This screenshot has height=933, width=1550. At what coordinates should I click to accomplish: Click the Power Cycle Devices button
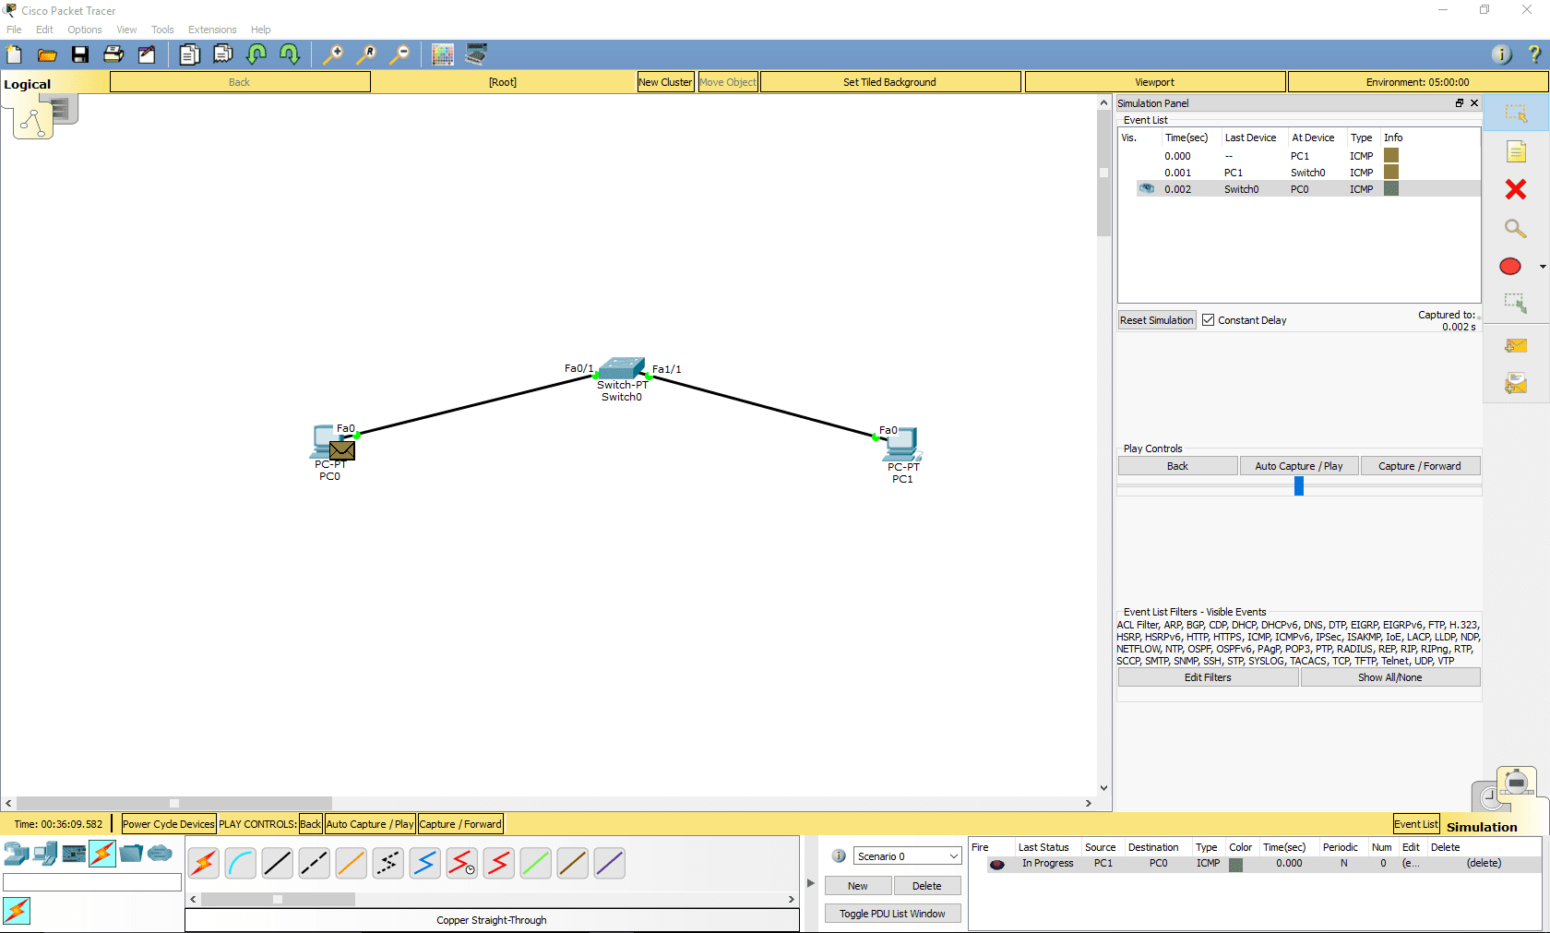[x=169, y=824]
